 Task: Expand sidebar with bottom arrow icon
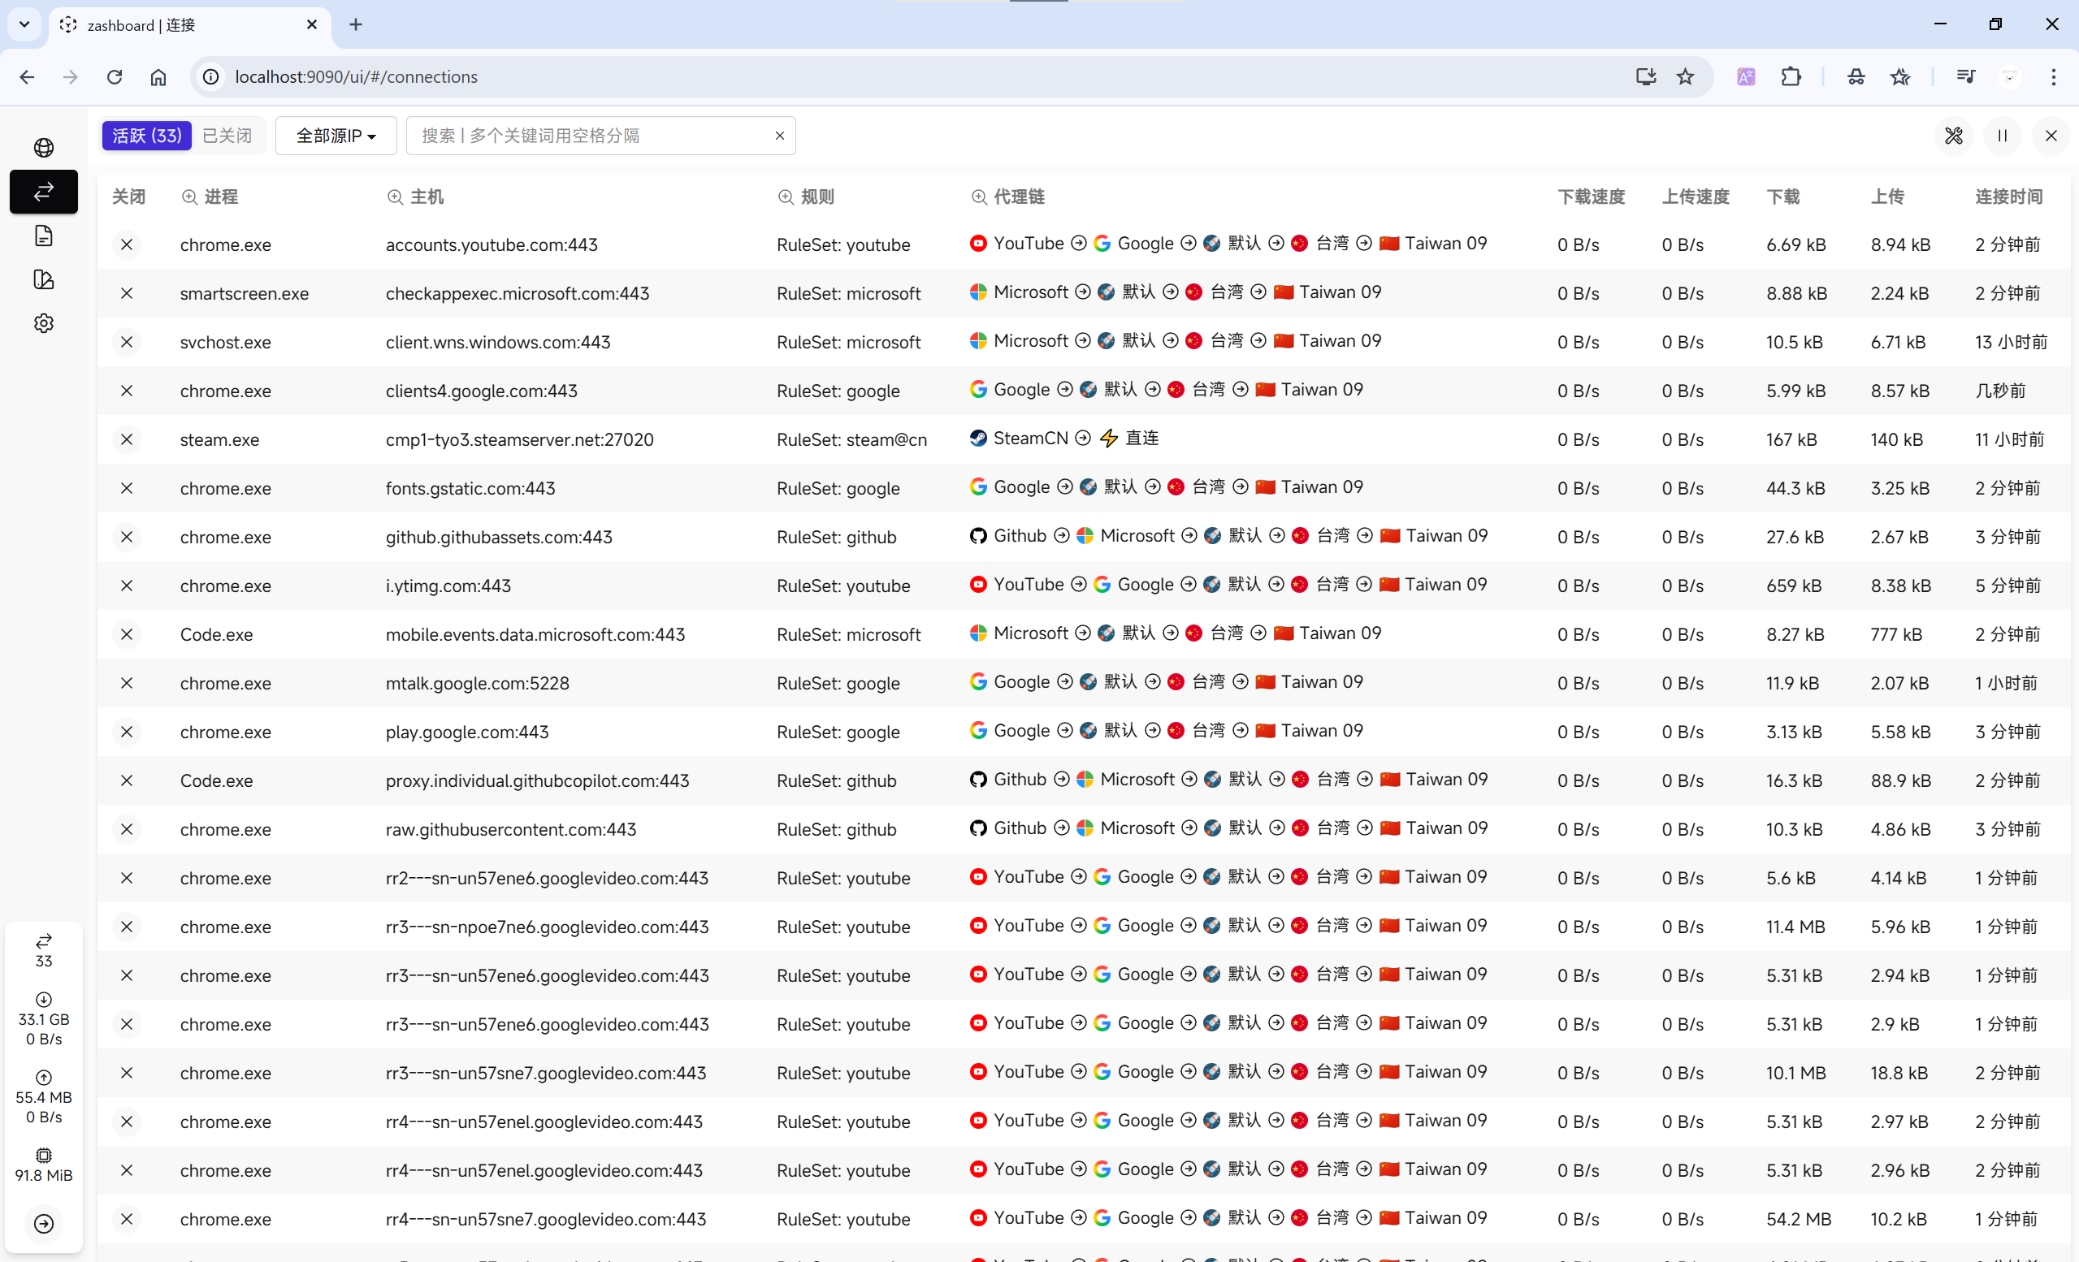pyautogui.click(x=44, y=1223)
